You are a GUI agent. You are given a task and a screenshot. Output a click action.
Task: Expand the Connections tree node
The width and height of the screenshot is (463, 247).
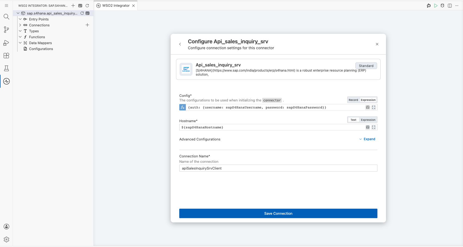click(20, 25)
